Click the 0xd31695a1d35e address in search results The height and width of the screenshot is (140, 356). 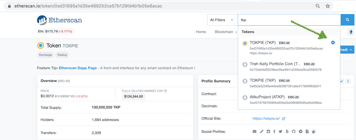click(x=286, y=48)
